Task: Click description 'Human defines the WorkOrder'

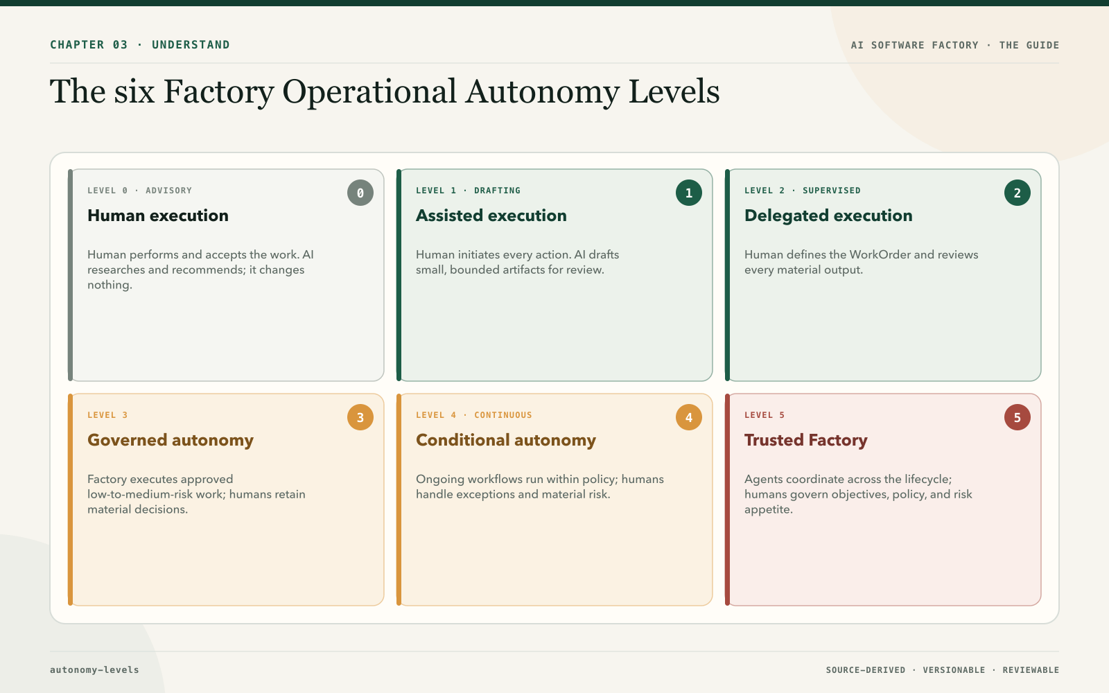Action: click(862, 262)
